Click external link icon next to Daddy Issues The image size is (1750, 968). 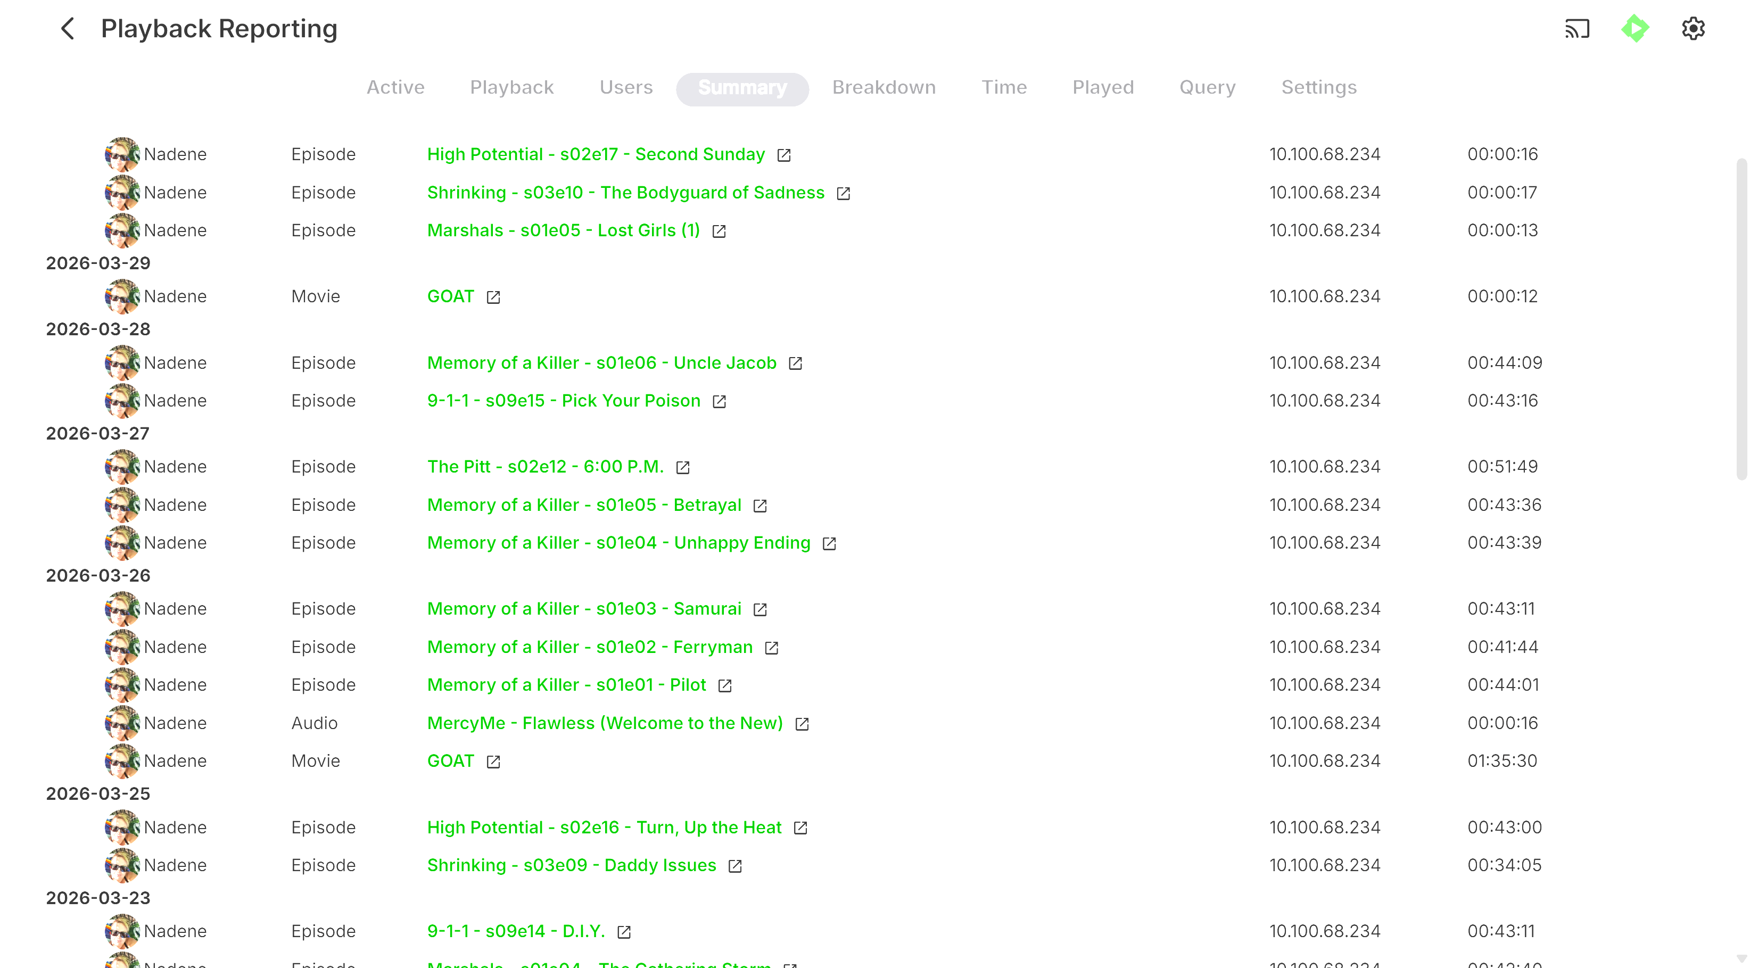pos(735,866)
